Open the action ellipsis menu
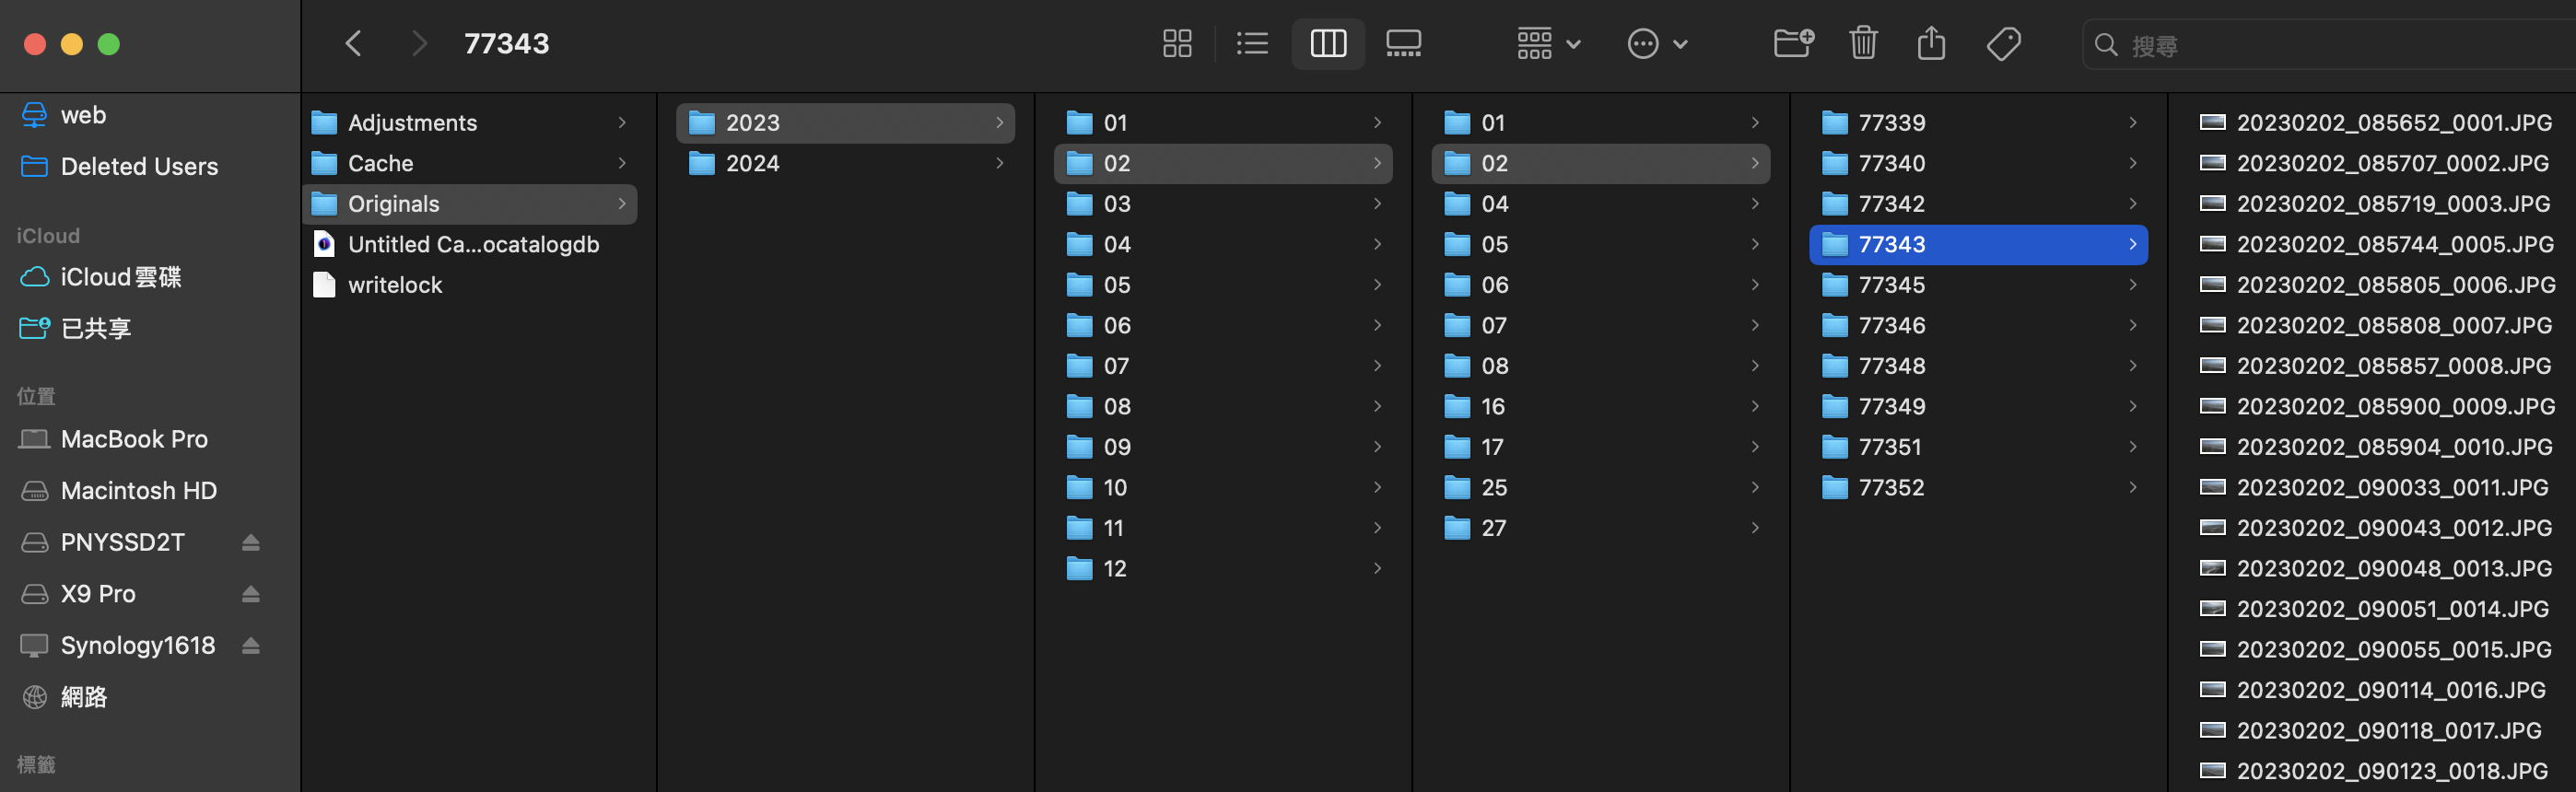 1657,44
